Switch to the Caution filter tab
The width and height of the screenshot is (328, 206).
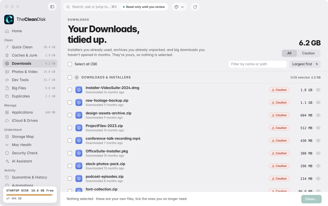(x=308, y=53)
